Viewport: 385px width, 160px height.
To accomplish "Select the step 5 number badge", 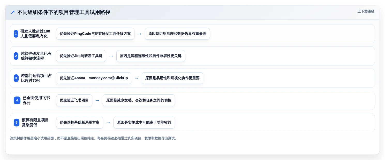I will coord(17,123).
